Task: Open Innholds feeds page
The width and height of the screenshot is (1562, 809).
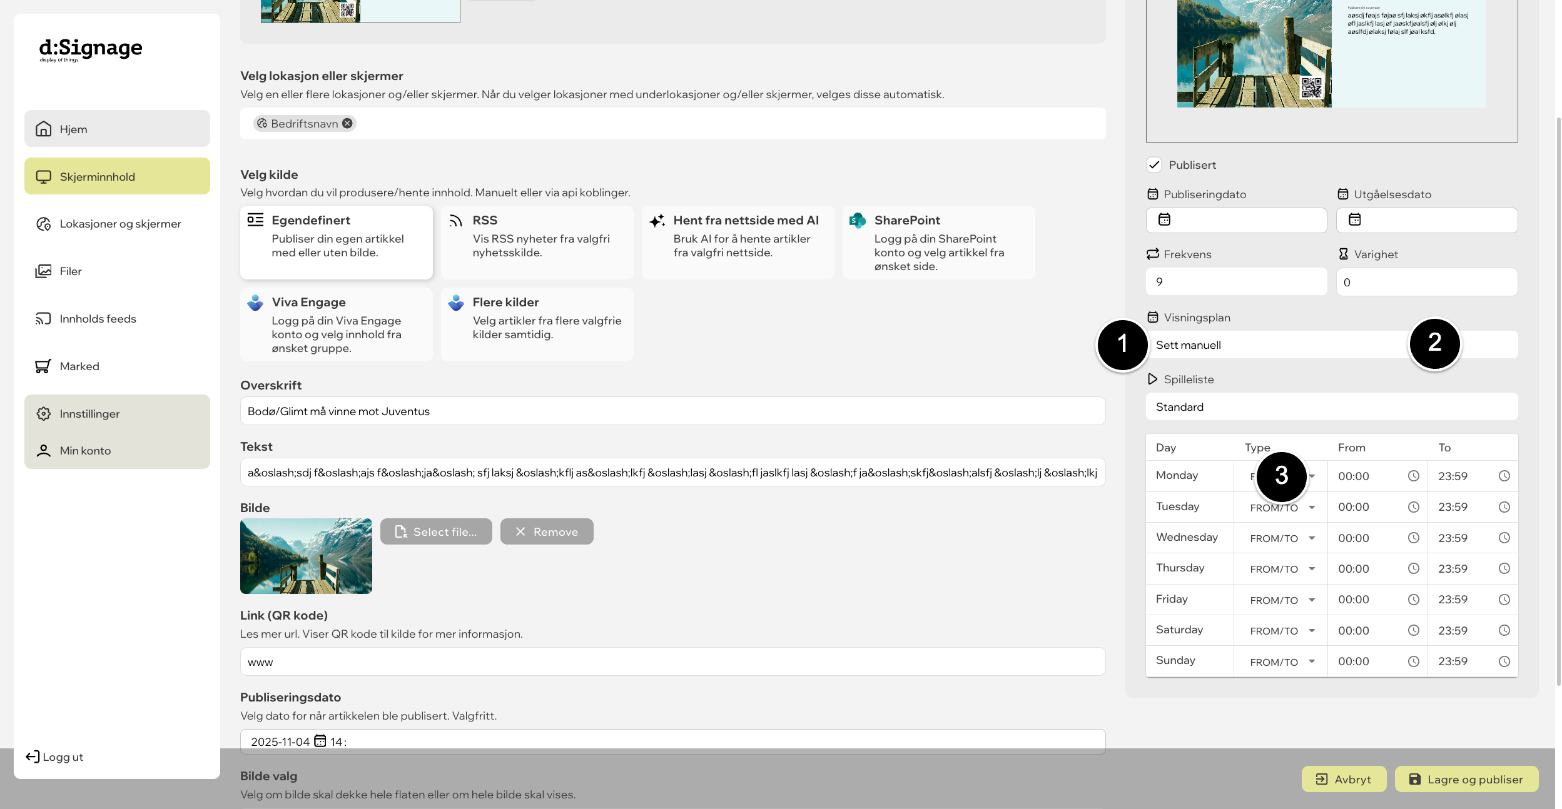Action: (117, 319)
